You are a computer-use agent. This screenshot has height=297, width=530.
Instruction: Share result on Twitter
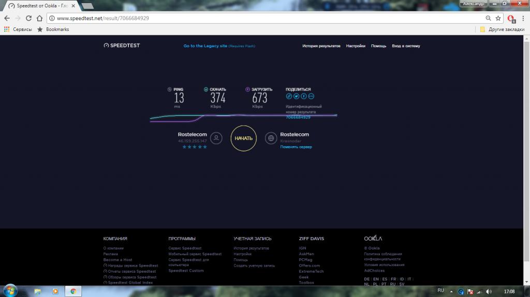[297, 96]
